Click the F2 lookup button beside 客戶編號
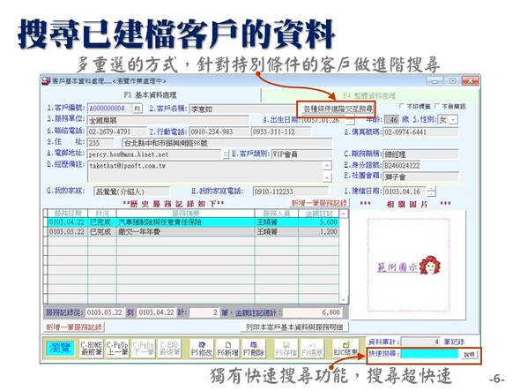This screenshot has height=391, width=520. (137, 109)
